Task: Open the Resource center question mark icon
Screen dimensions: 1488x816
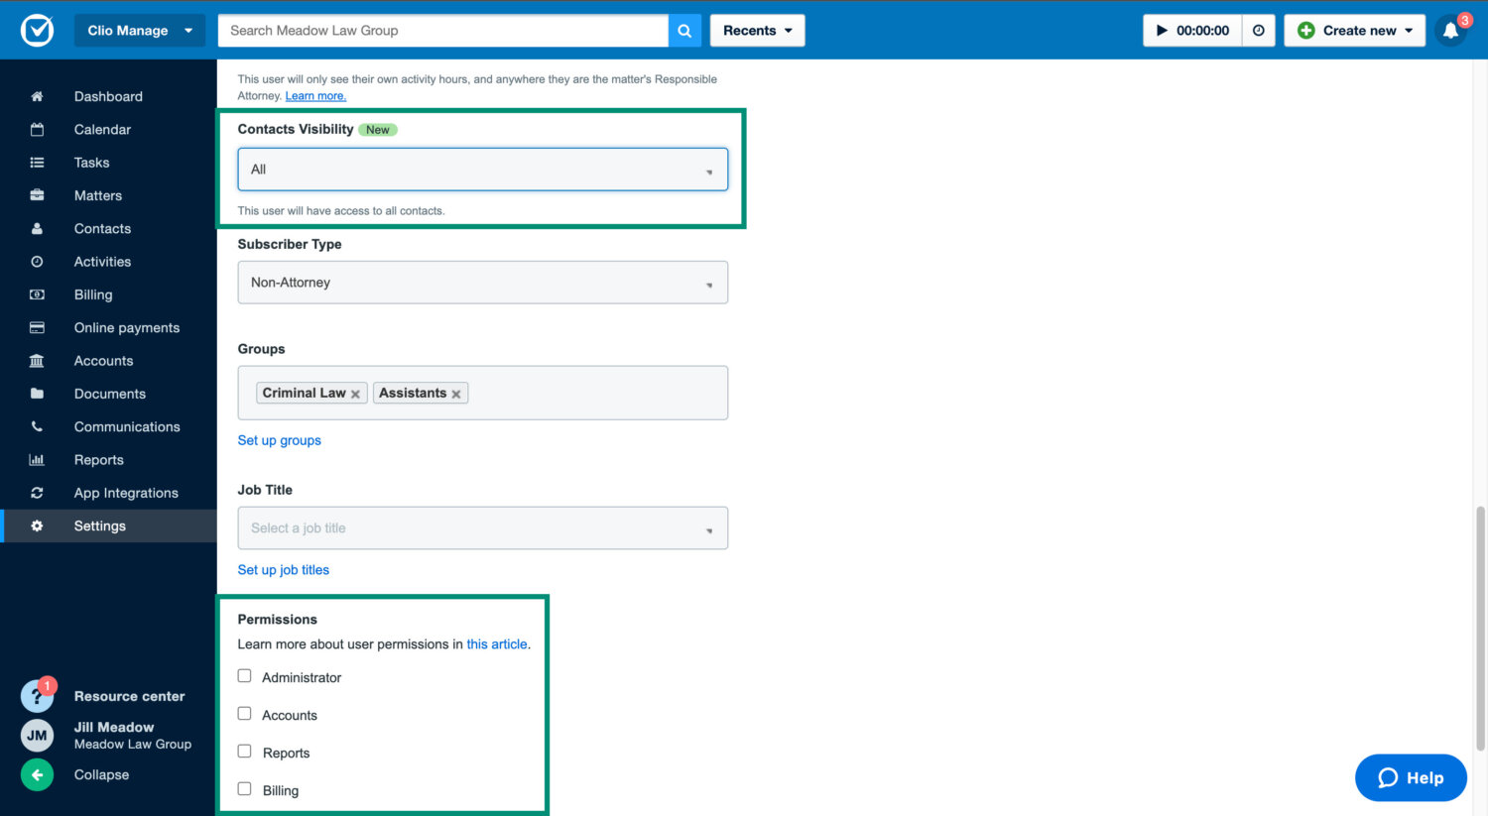Action: point(38,696)
